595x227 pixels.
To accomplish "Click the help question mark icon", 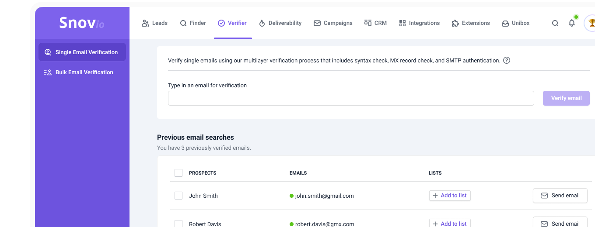I will click(x=507, y=61).
